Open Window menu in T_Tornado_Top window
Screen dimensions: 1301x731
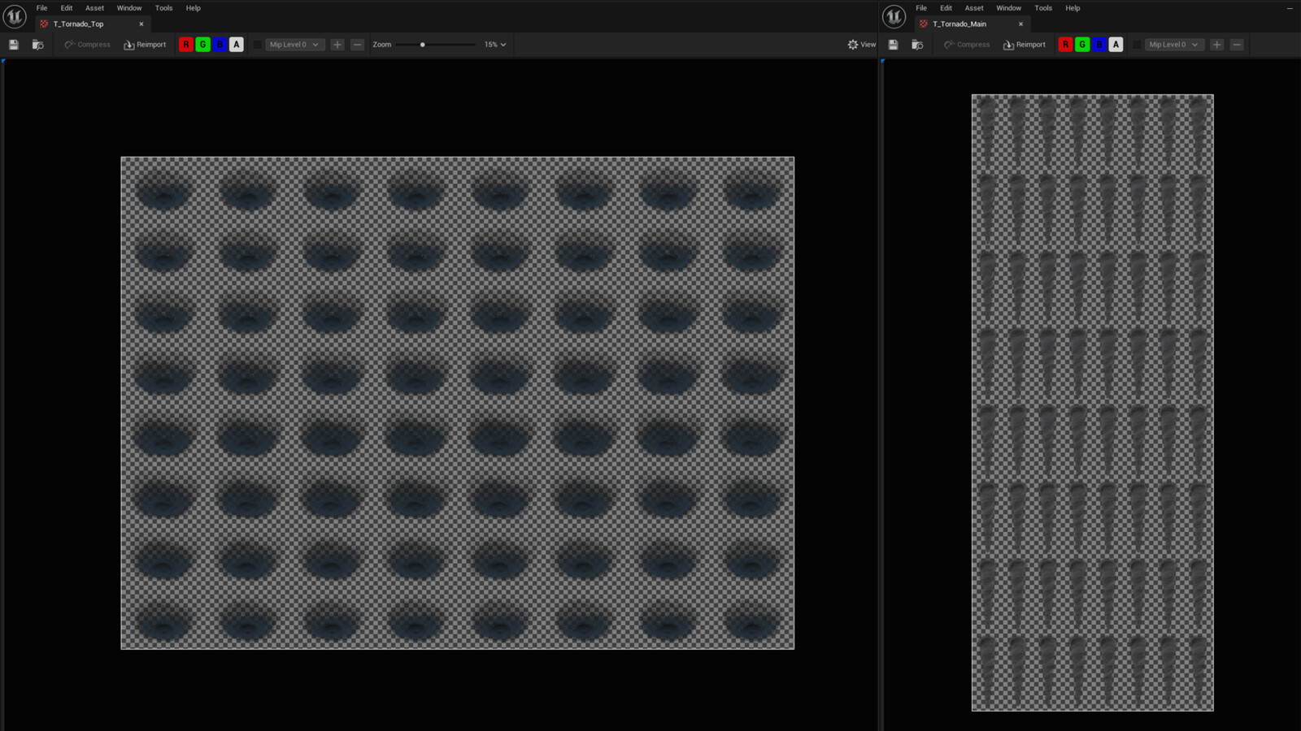coord(129,8)
